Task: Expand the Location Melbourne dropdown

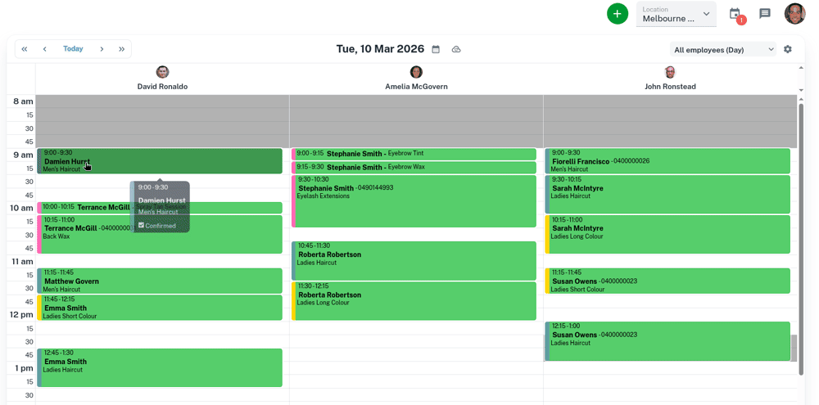Action: pyautogui.click(x=676, y=14)
